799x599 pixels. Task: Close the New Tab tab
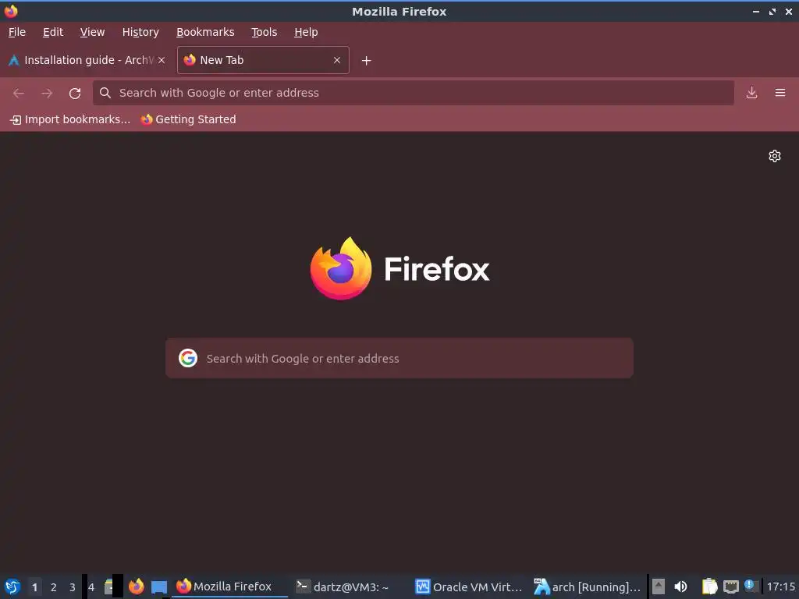[x=337, y=60]
